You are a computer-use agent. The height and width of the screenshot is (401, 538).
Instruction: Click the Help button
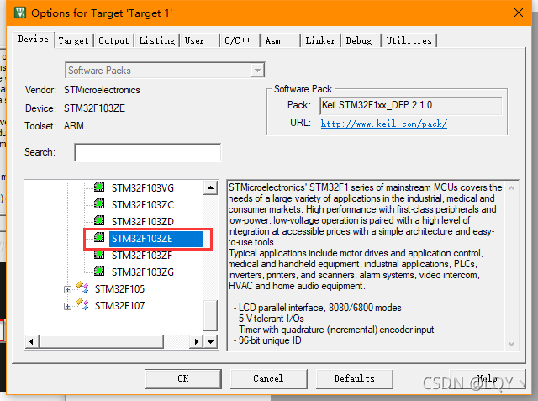click(488, 378)
